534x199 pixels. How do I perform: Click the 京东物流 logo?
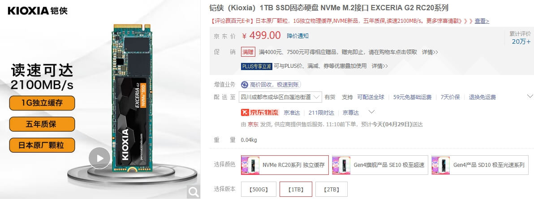tap(260, 112)
